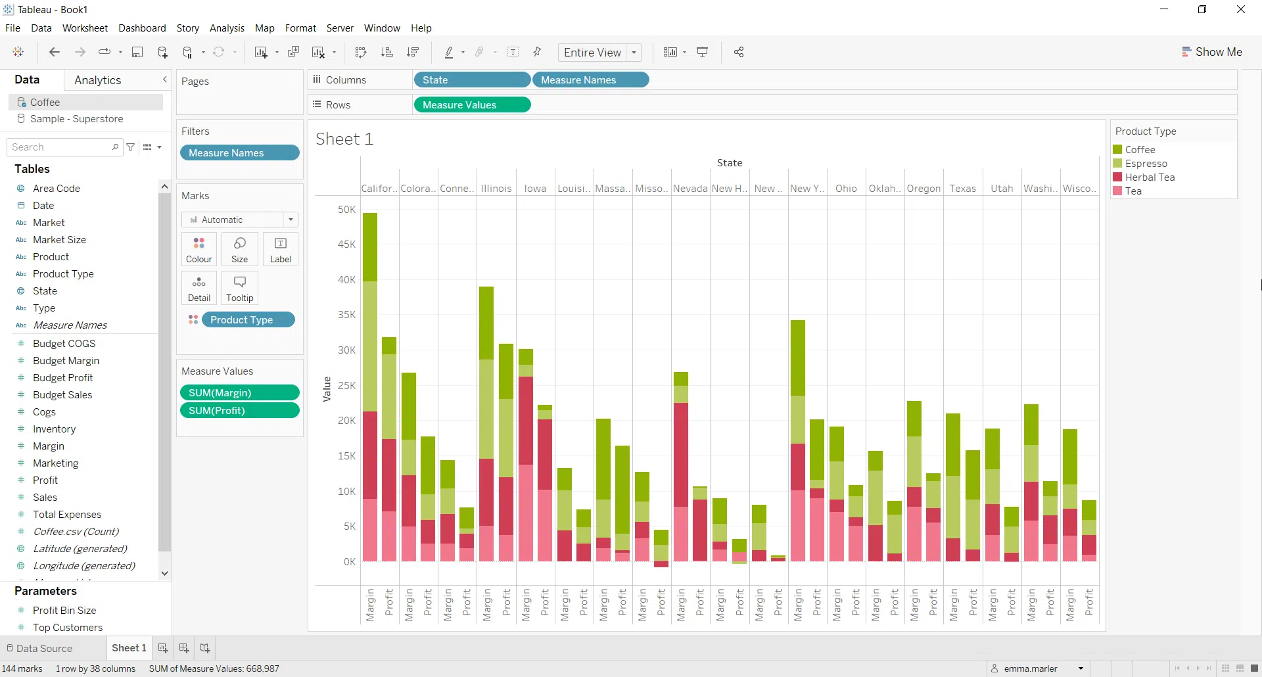The width and height of the screenshot is (1262, 677).
Task: Sort the view ascending
Action: pyautogui.click(x=388, y=52)
